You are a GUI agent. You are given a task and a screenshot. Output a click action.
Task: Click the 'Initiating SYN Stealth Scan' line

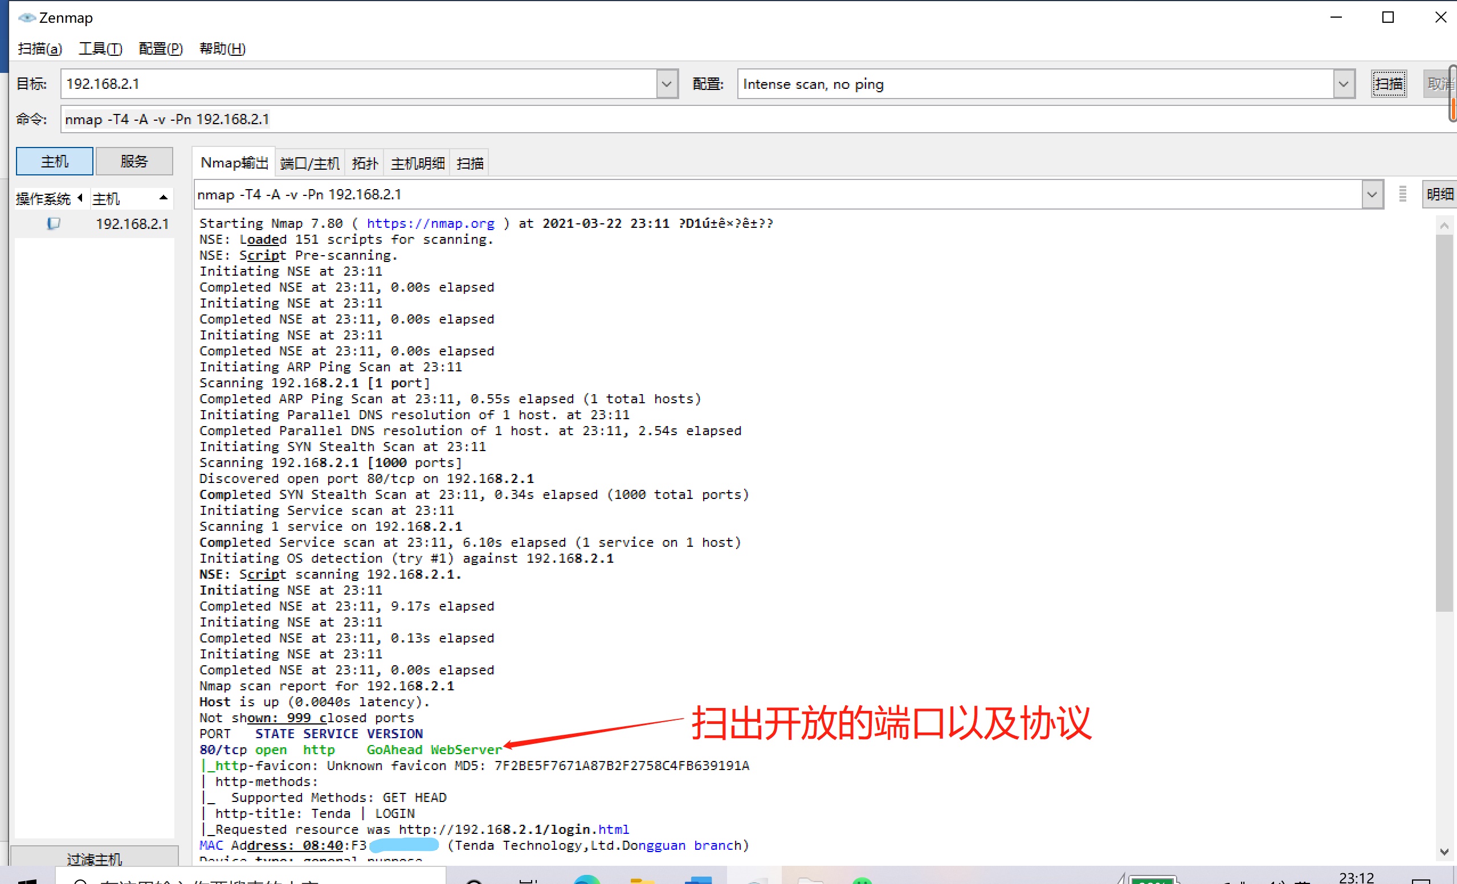(x=343, y=447)
